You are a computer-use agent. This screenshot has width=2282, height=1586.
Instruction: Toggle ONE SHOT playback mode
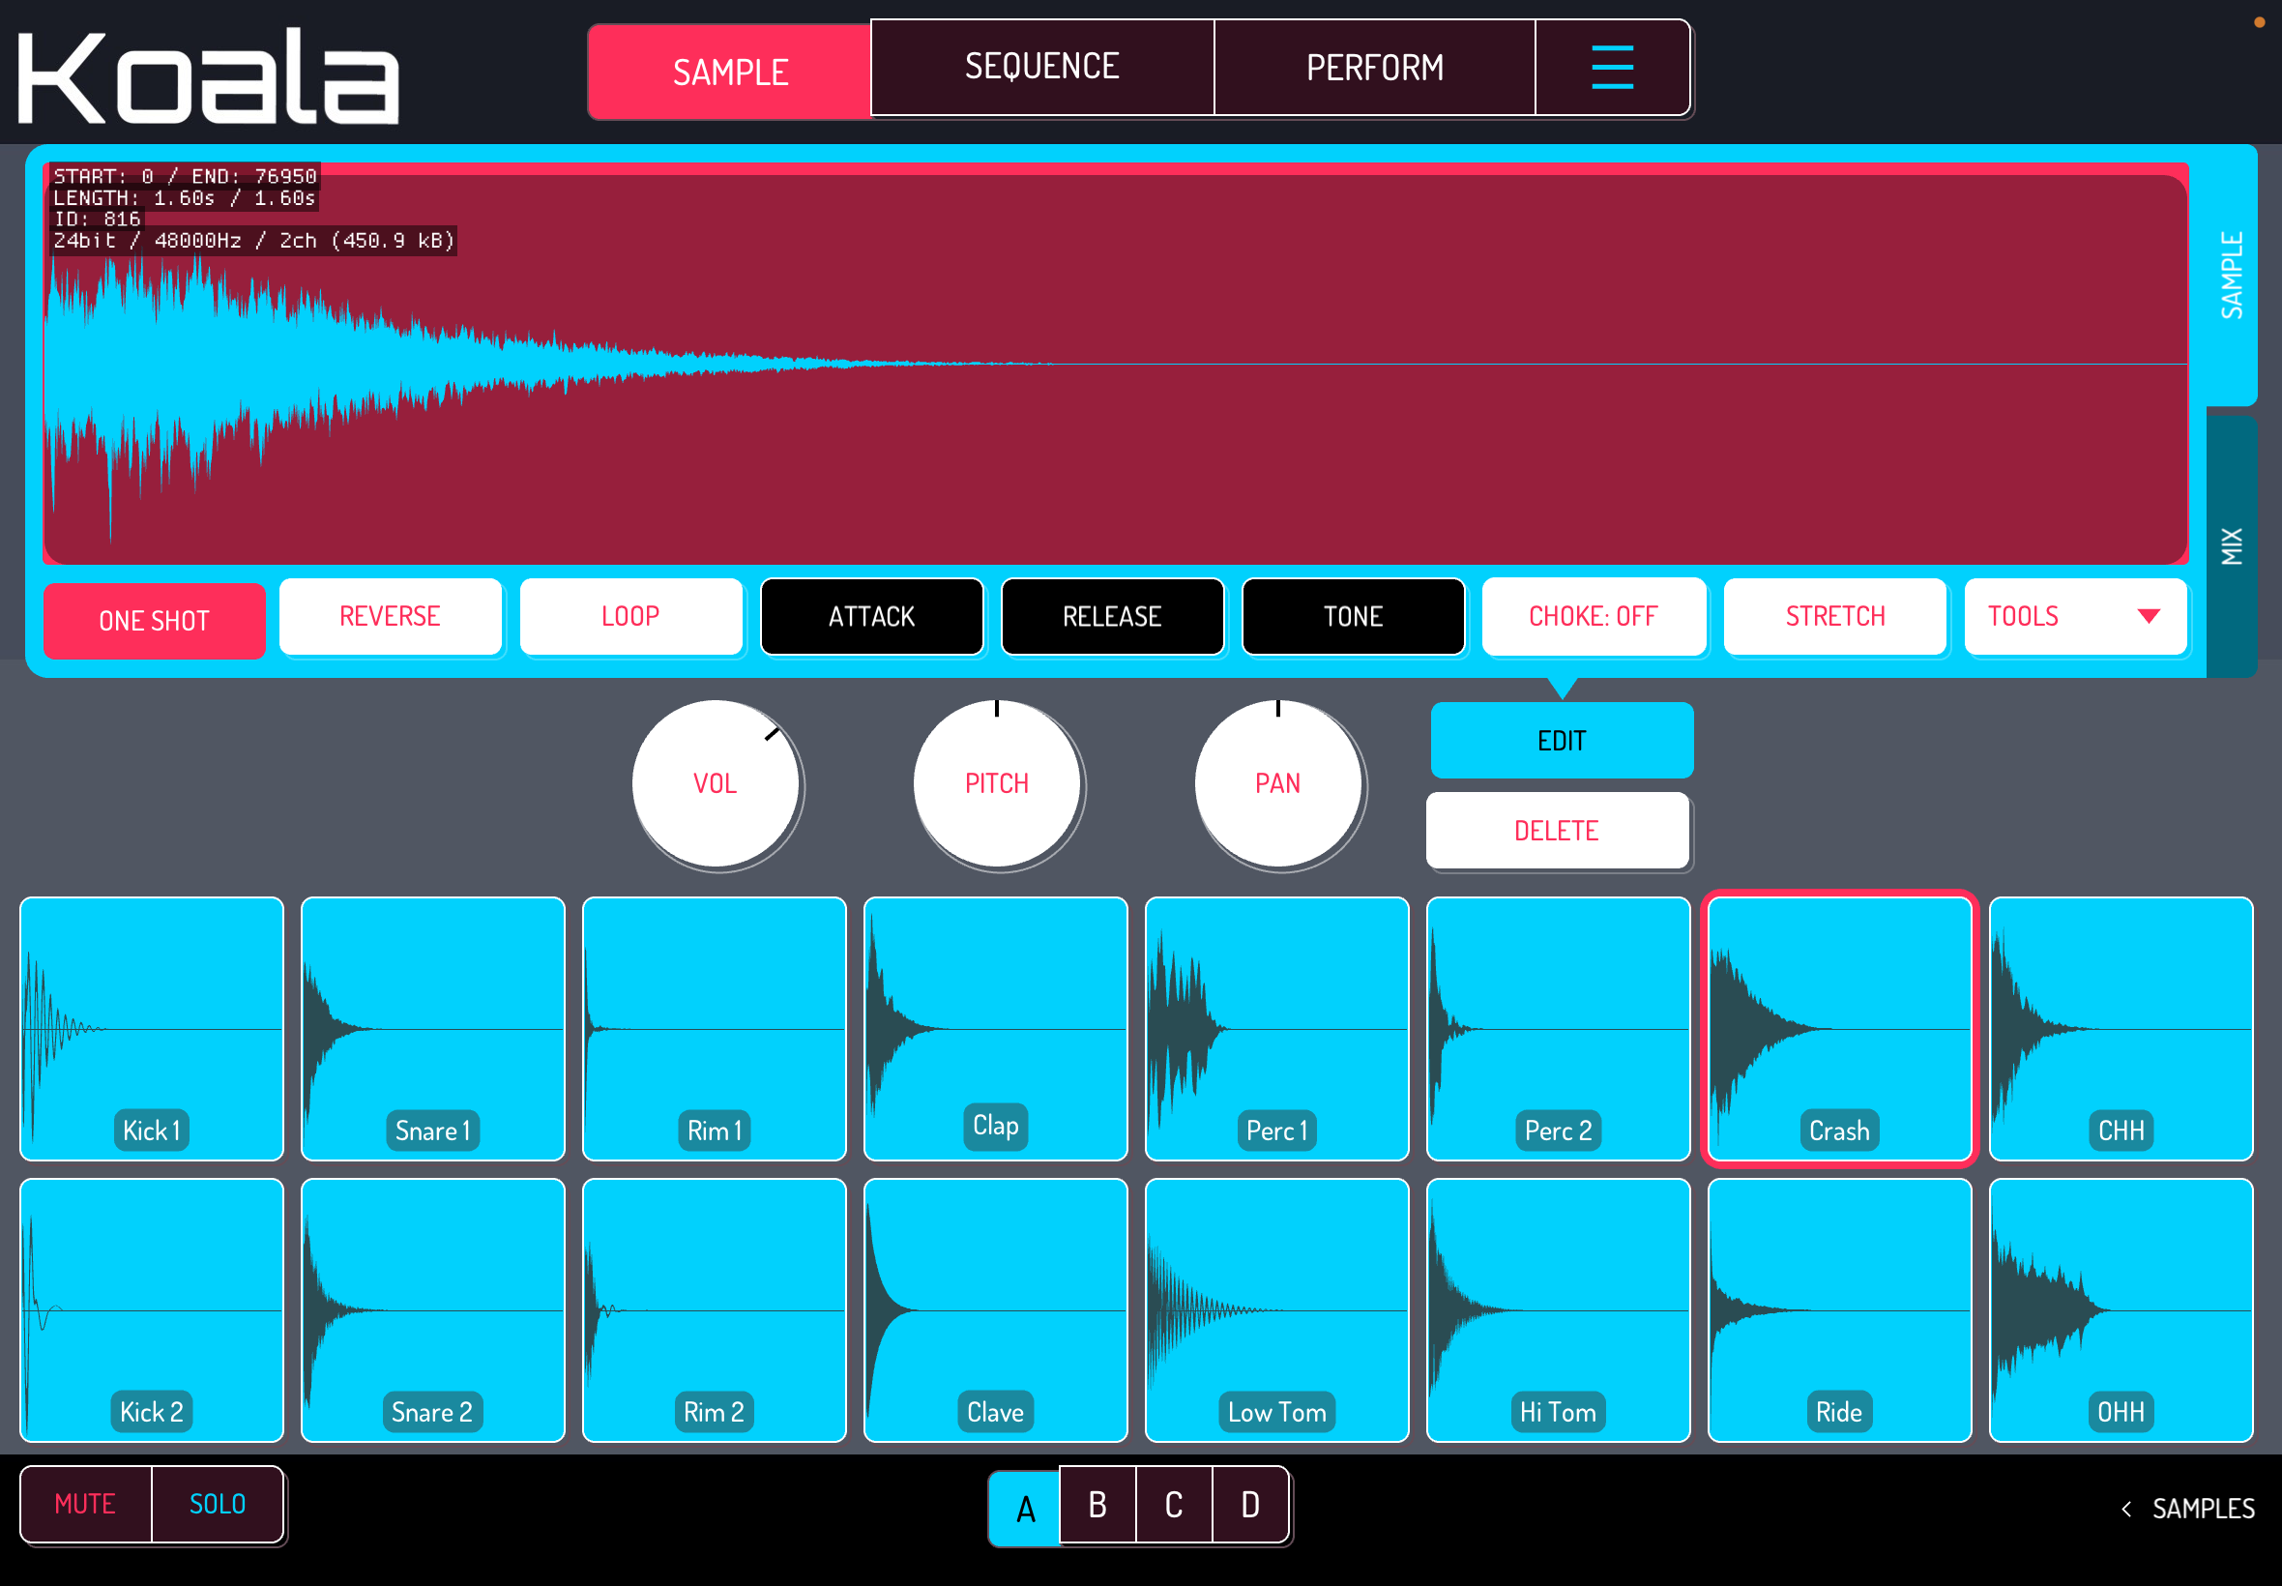154,621
